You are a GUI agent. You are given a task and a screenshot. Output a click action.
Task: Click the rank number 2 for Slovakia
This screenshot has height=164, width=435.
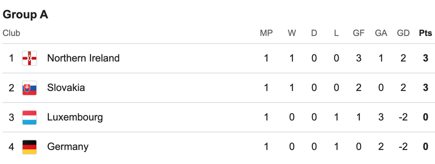pos(12,88)
